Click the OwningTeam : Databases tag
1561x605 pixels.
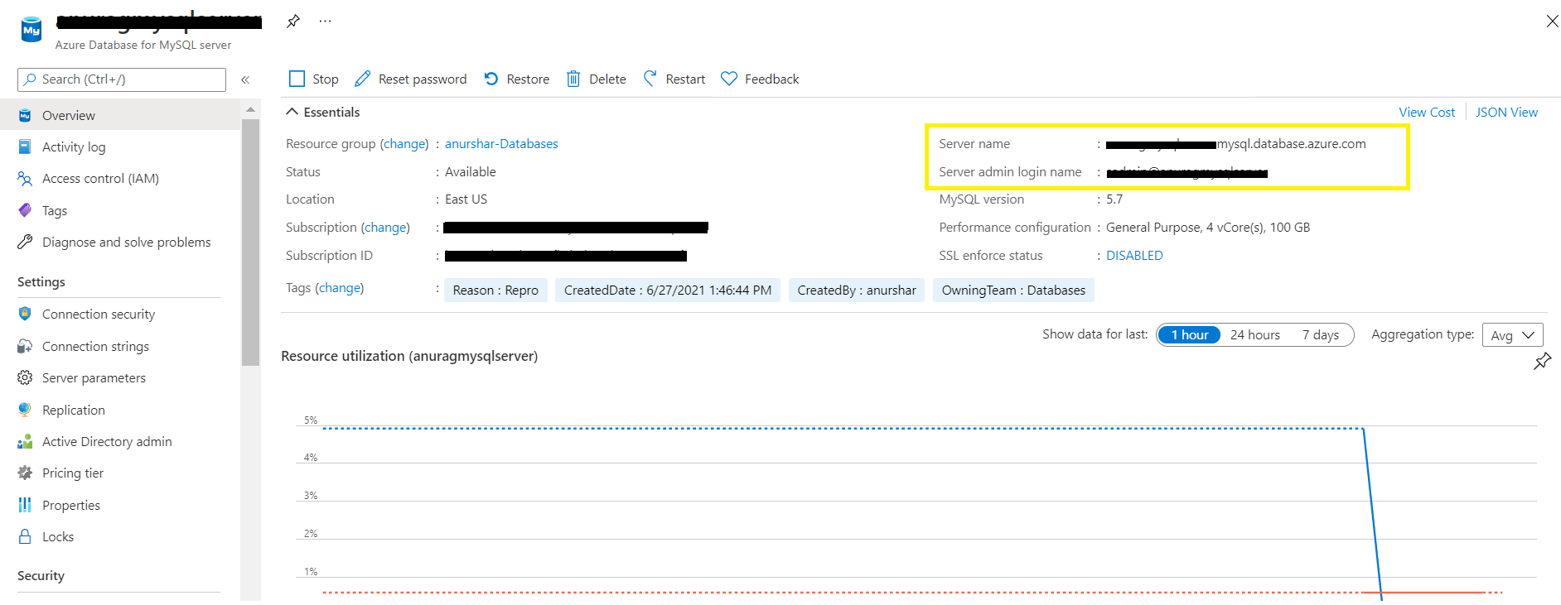1013,290
